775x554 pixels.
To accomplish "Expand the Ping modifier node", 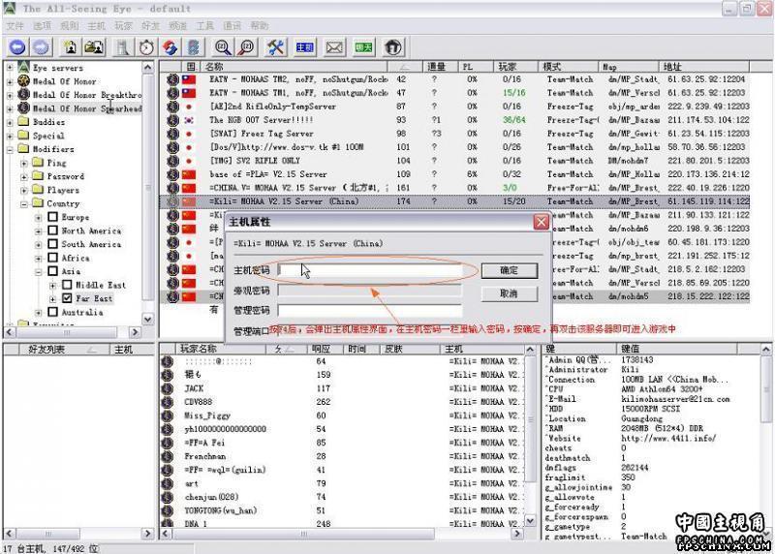I will [23, 163].
